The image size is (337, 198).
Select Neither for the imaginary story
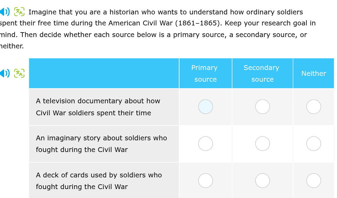[314, 144]
